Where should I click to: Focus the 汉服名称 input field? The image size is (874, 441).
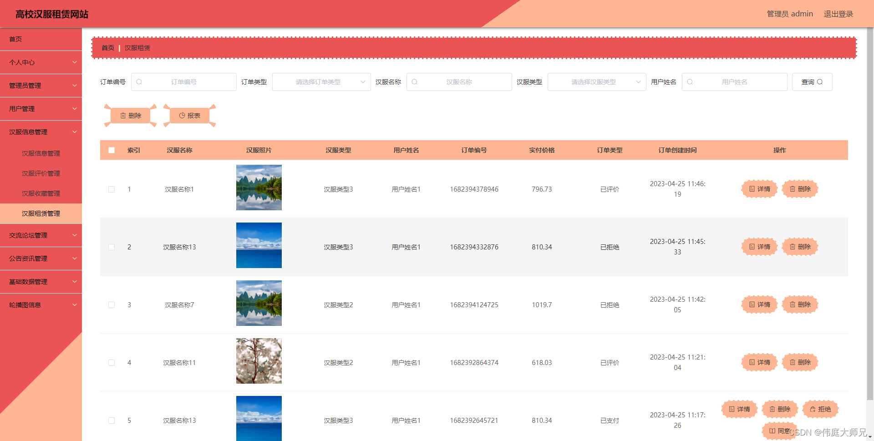click(459, 82)
